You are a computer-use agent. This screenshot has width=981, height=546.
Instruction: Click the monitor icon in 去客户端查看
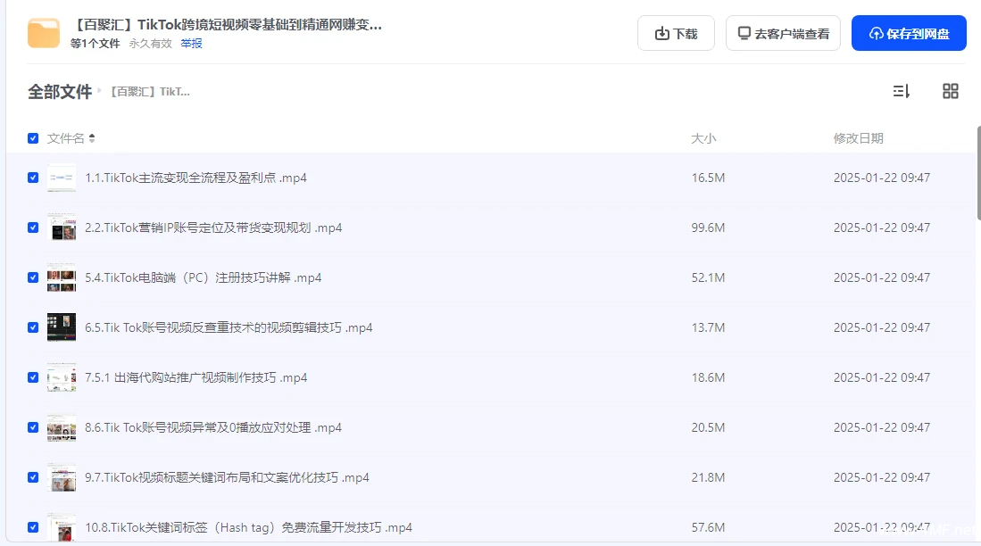(x=745, y=32)
